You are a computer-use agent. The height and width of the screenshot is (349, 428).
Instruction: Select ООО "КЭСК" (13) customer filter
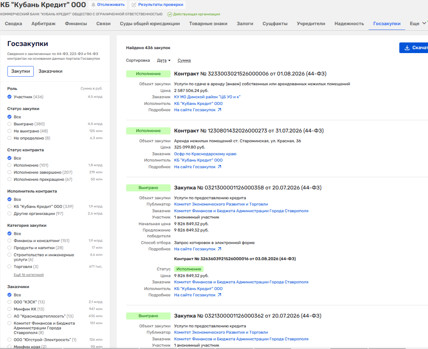coord(9,302)
